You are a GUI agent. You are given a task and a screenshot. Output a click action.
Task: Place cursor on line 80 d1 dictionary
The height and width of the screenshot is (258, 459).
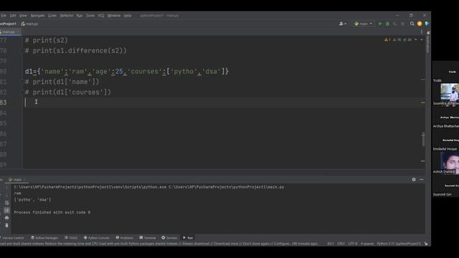click(127, 72)
